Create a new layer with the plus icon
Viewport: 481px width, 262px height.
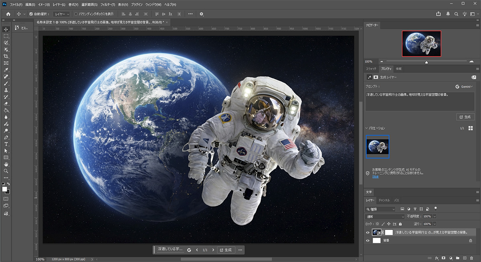[x=465, y=258]
